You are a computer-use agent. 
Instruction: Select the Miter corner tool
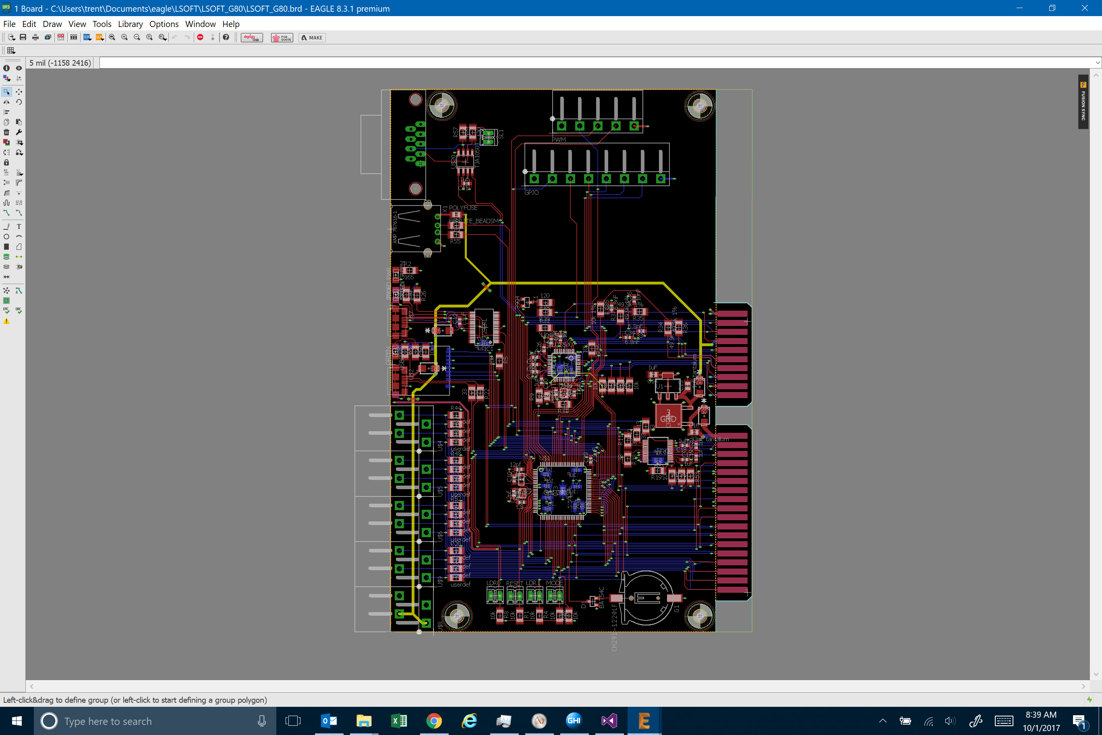[x=19, y=183]
